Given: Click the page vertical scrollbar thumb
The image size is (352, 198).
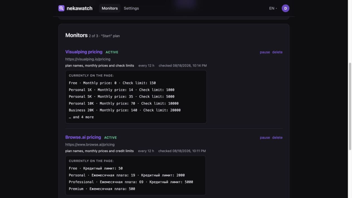Looking at the screenshot, I should tap(350, 107).
